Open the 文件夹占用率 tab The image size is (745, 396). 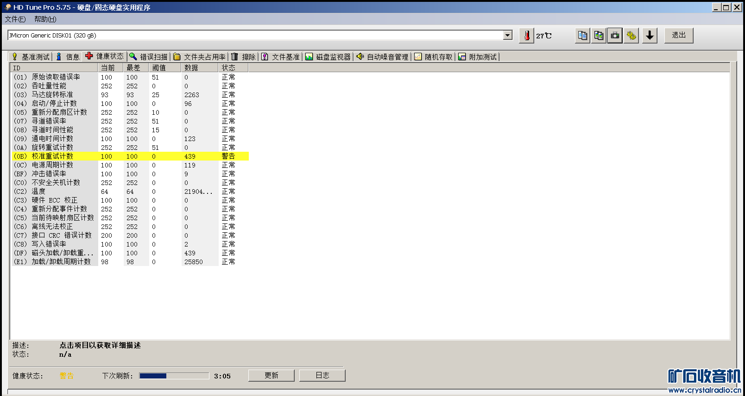(200, 57)
